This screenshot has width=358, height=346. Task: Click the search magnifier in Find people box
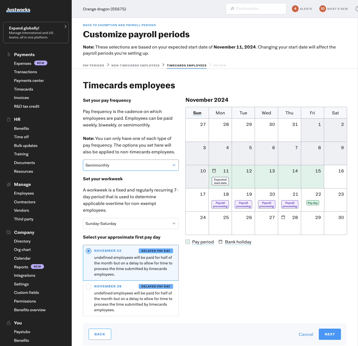232,9
